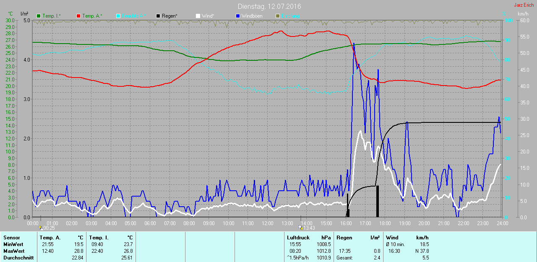Click the 'km/h' axis unit label at top right
Image resolution: width=537 pixels, height=262 pixels.
[523, 14]
